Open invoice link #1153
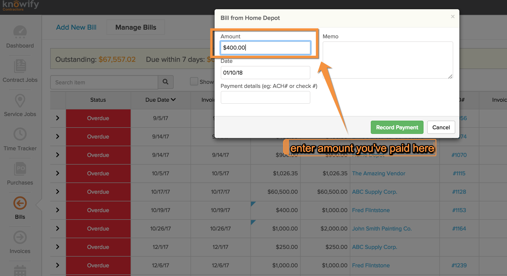507x276 pixels. [459, 210]
